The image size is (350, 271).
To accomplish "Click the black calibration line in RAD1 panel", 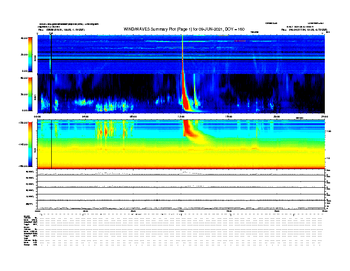I will (51, 93).
